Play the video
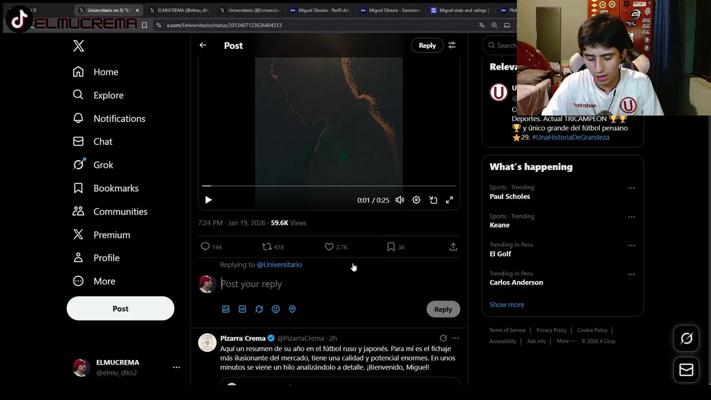 click(208, 200)
